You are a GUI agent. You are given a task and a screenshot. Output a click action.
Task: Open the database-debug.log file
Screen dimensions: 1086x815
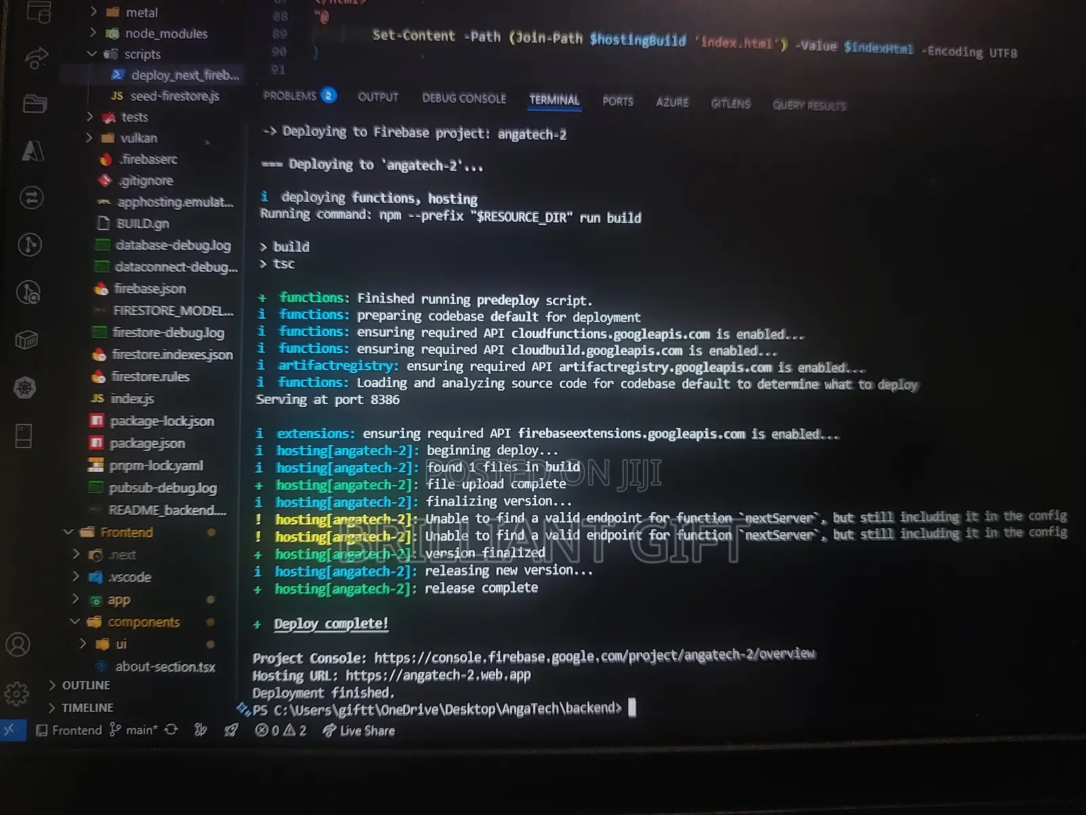tap(173, 245)
